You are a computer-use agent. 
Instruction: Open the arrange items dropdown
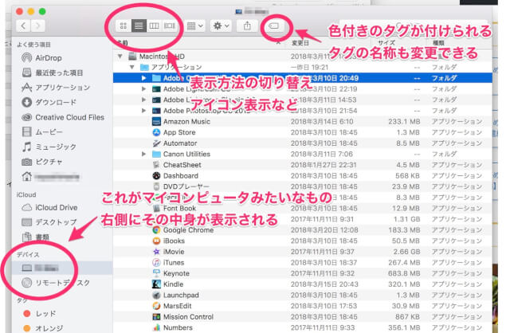click(x=195, y=25)
